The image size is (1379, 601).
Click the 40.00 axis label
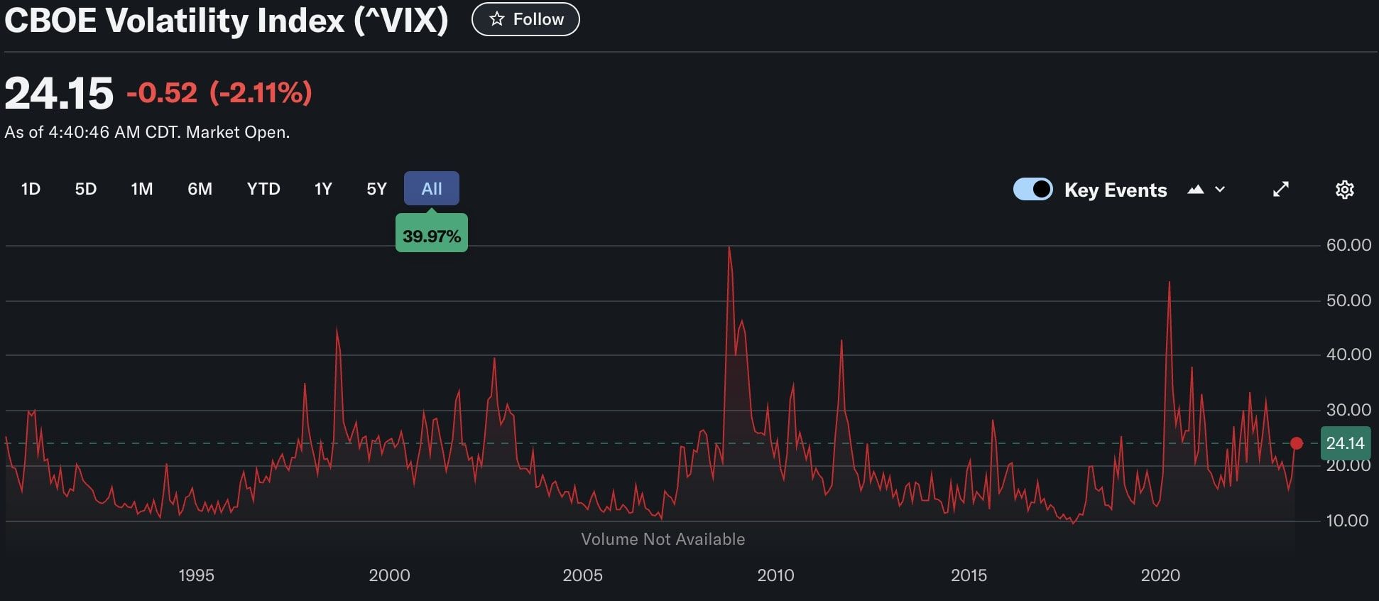pos(1348,354)
